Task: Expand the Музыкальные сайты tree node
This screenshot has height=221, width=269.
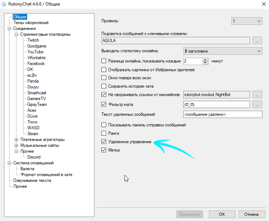Action: (16, 145)
